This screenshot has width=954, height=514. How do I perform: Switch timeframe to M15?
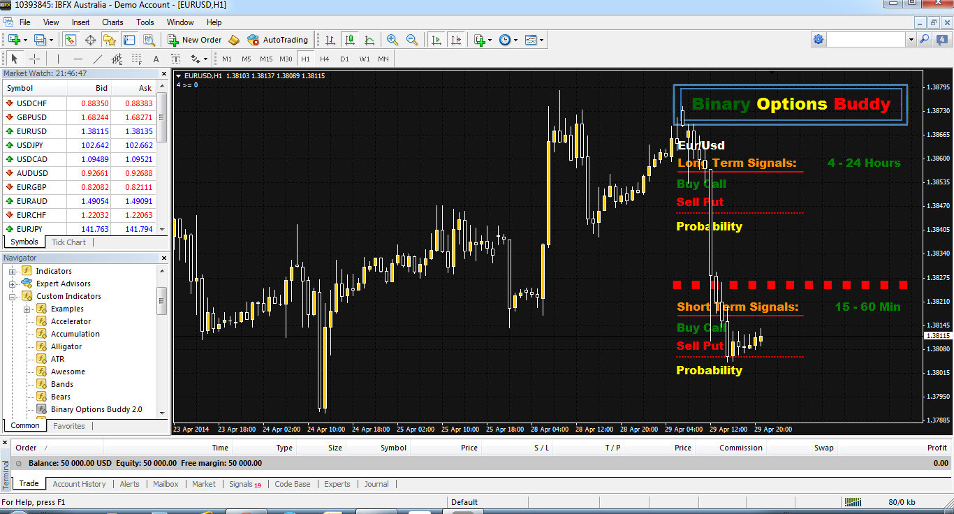266,59
